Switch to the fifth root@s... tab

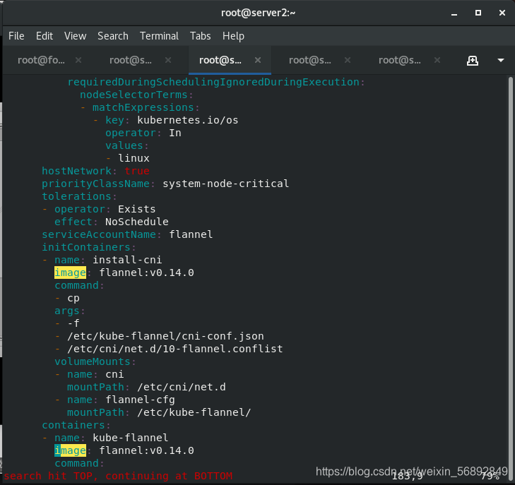[399, 60]
